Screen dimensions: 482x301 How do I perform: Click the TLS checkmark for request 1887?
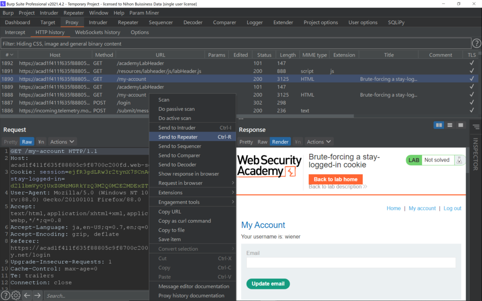pos(472,103)
